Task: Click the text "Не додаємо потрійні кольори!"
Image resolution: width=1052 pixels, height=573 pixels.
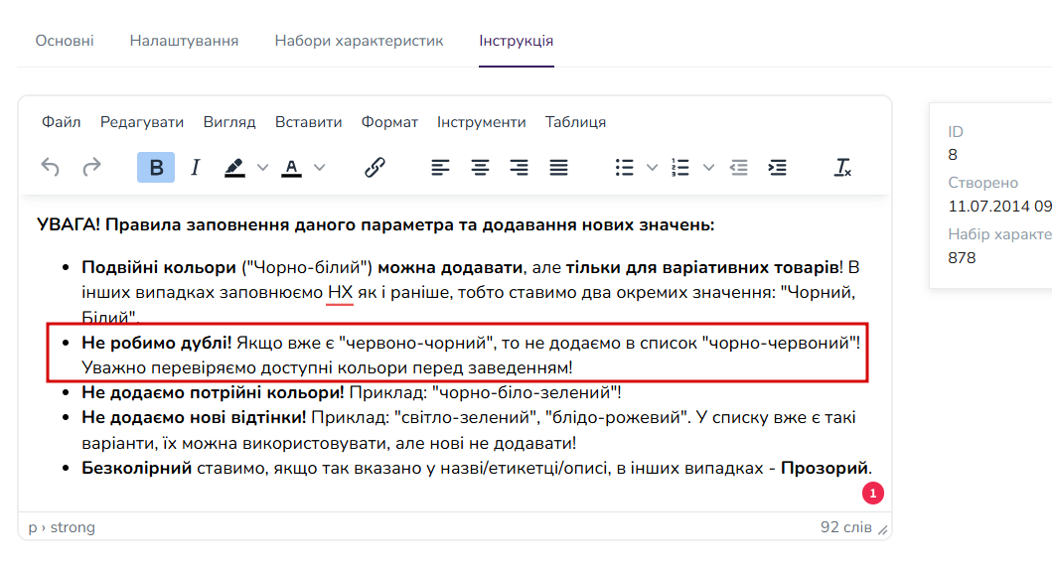Action: point(213,392)
